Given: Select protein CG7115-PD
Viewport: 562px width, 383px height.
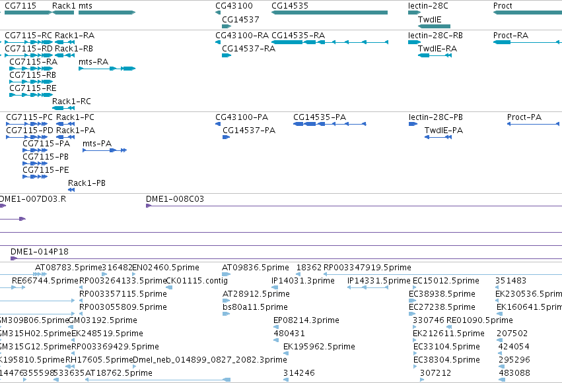Looking at the screenshot, I should point(27,137).
